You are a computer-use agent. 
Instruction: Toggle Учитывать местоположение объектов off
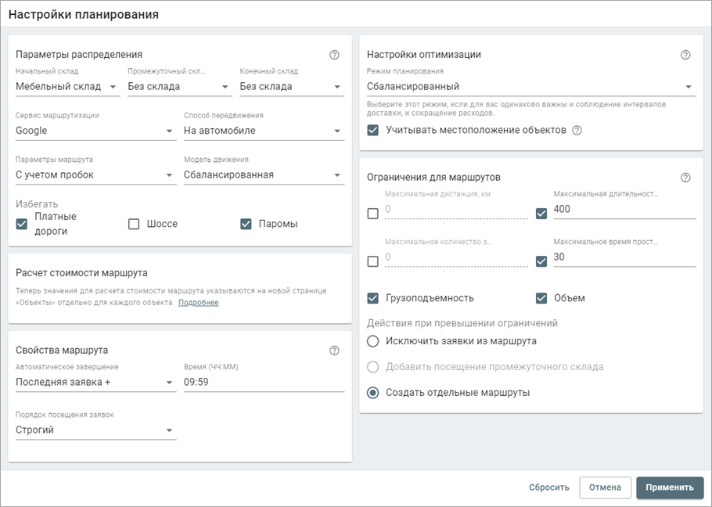[373, 131]
